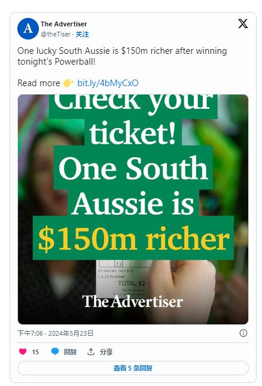Open the tweet info circle icon
This screenshot has height=386, width=262.
click(243, 333)
